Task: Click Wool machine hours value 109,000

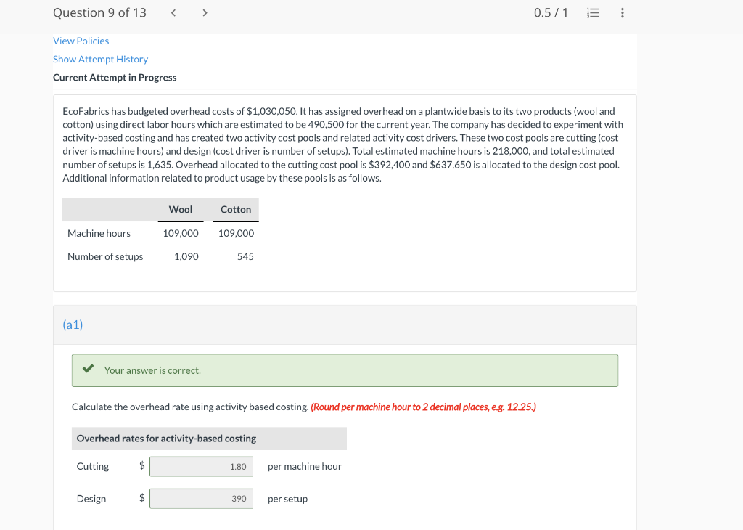Action: point(181,233)
